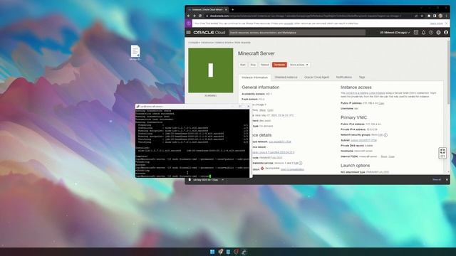Open the US Midwest (Chicago) region dropdown
456x256 pixels.
(x=395, y=33)
